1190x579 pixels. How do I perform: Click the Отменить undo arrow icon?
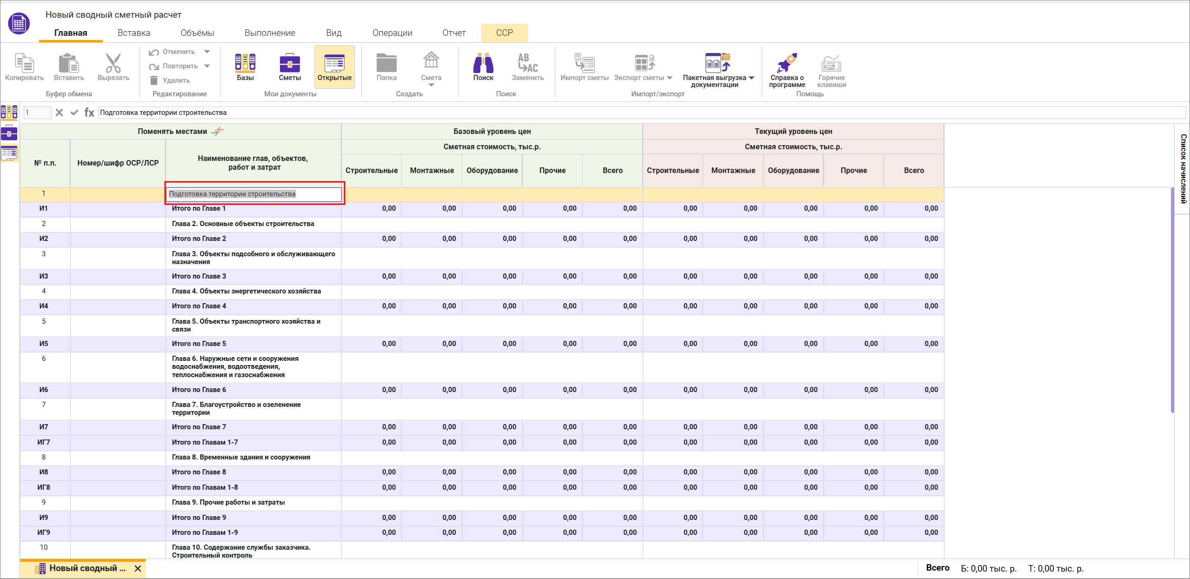[x=154, y=52]
